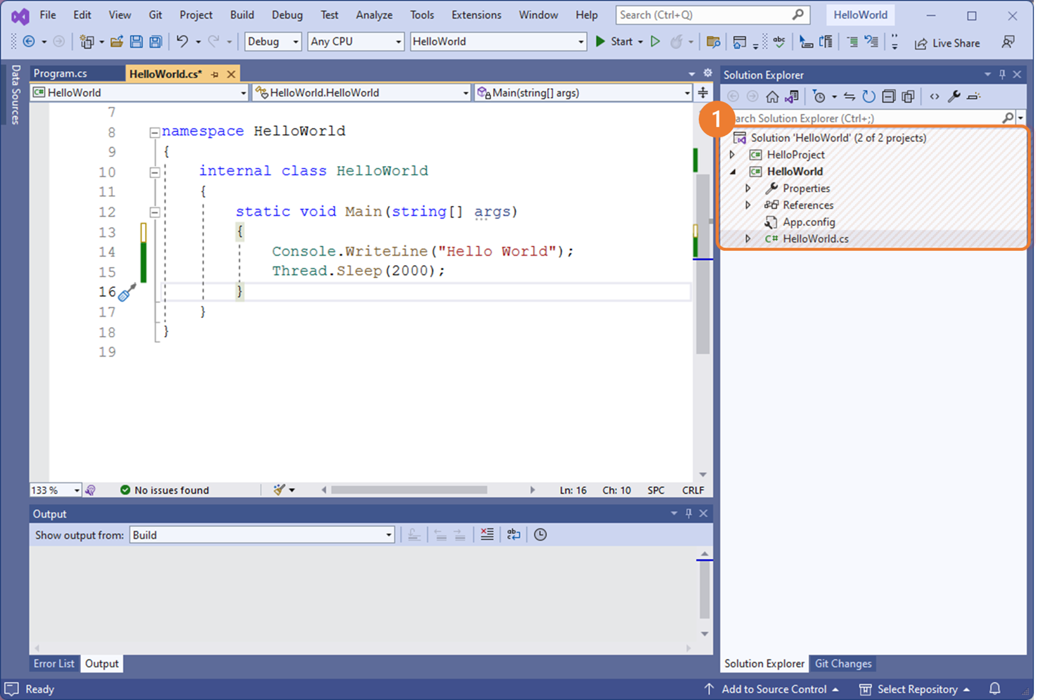
Task: Click the Live Share button
Action: point(947,43)
